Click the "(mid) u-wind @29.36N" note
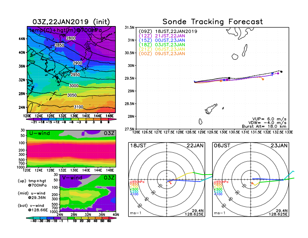308x238 pixels. pyautogui.click(x=31, y=195)
